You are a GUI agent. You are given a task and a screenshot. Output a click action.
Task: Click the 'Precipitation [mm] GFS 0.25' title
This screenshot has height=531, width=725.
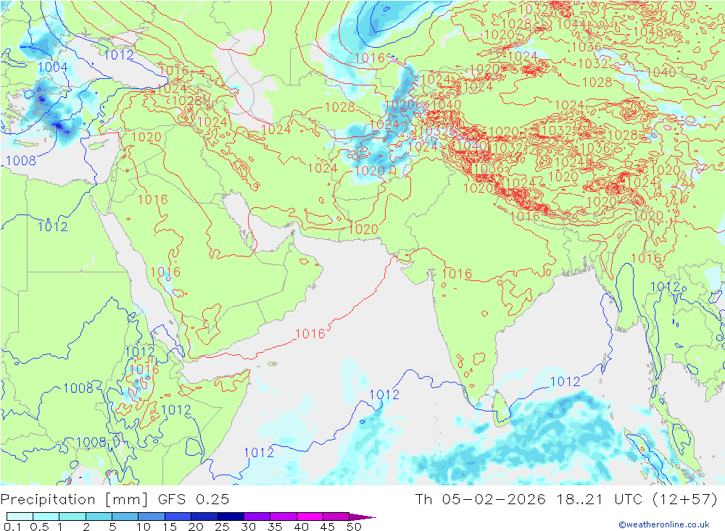tap(115, 500)
